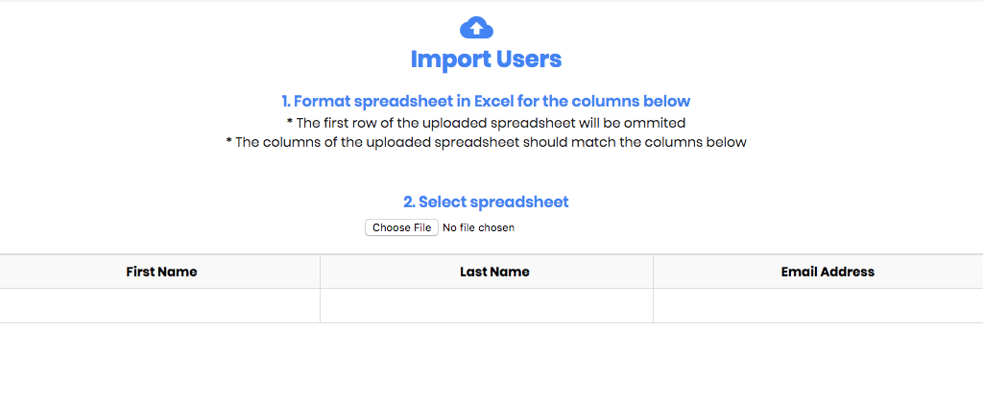Click the note about first row being ommited

486,122
